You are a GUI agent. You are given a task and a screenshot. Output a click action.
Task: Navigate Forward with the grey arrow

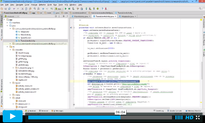pyautogui.click(x=47, y=9)
